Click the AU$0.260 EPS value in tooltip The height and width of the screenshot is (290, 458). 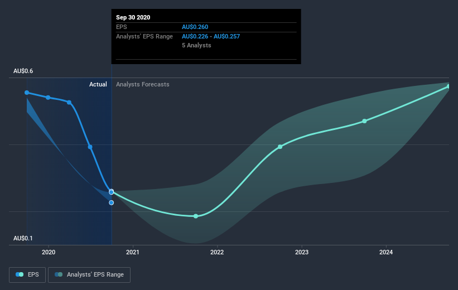pyautogui.click(x=196, y=27)
